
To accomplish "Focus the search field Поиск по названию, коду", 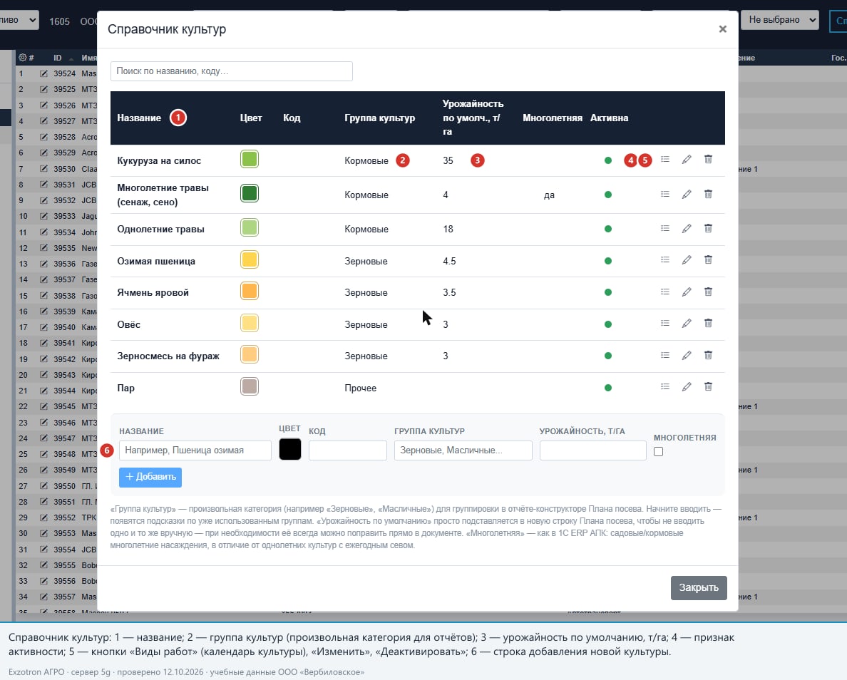I will pos(232,71).
